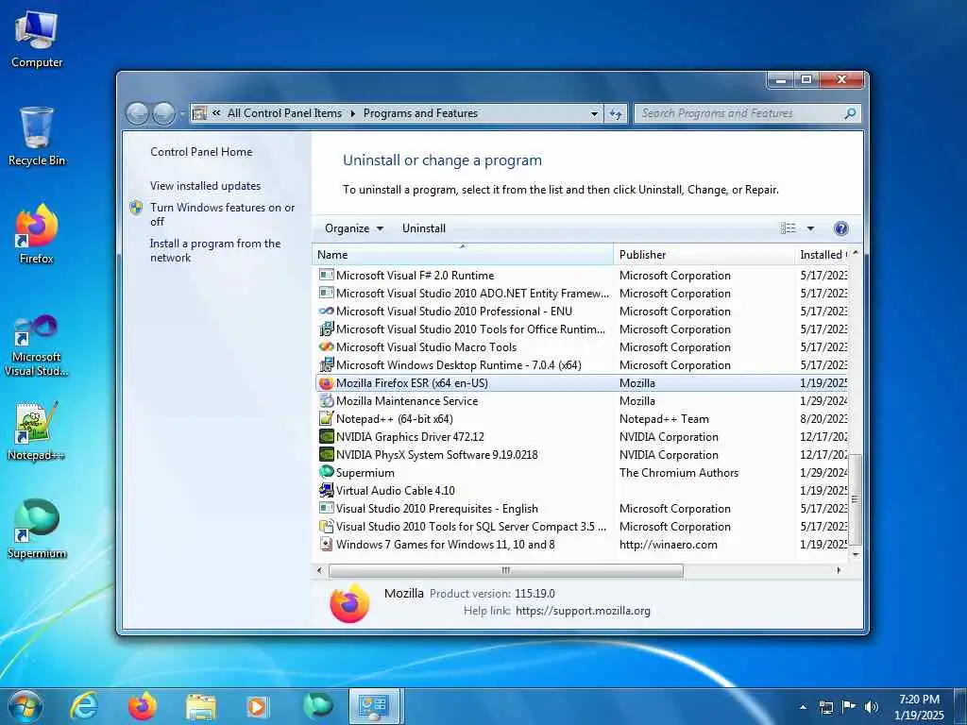Sort by the Publisher column header
967x725 pixels.
[704, 255]
